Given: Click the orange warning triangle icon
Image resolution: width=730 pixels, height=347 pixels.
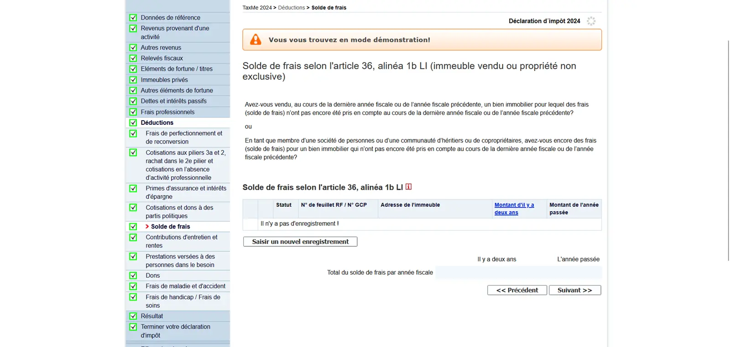Looking at the screenshot, I should click(255, 40).
